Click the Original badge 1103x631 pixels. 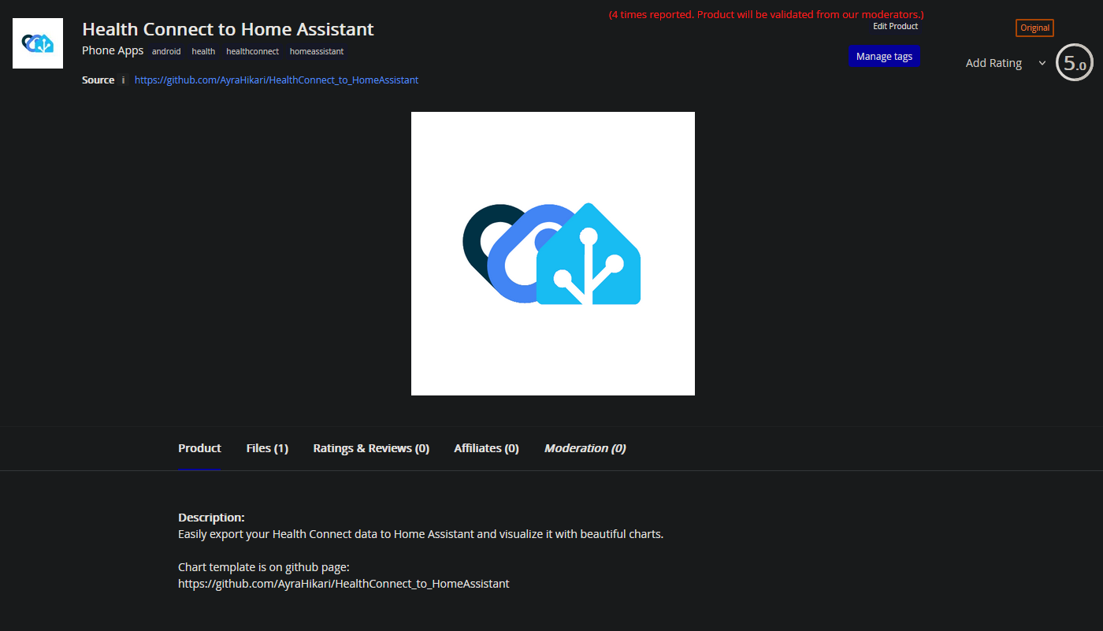point(1034,28)
